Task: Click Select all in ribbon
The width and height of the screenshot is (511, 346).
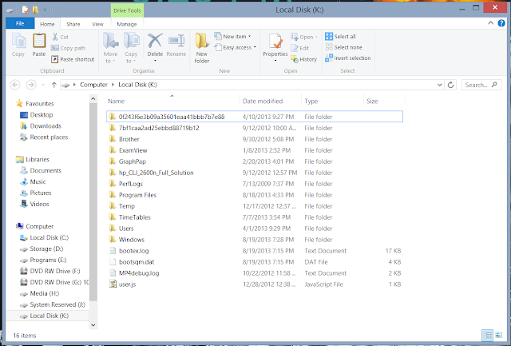Action: (x=341, y=36)
